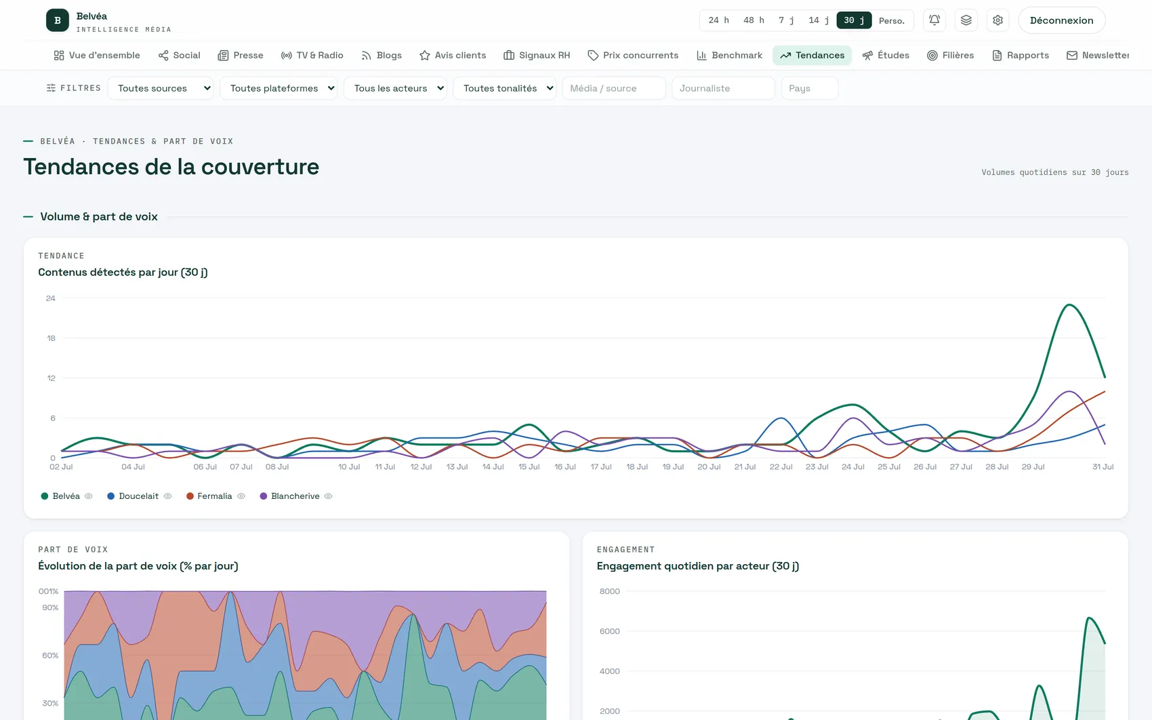The width and height of the screenshot is (1152, 720).
Task: Click the Rapports document icon
Action: coord(997,56)
